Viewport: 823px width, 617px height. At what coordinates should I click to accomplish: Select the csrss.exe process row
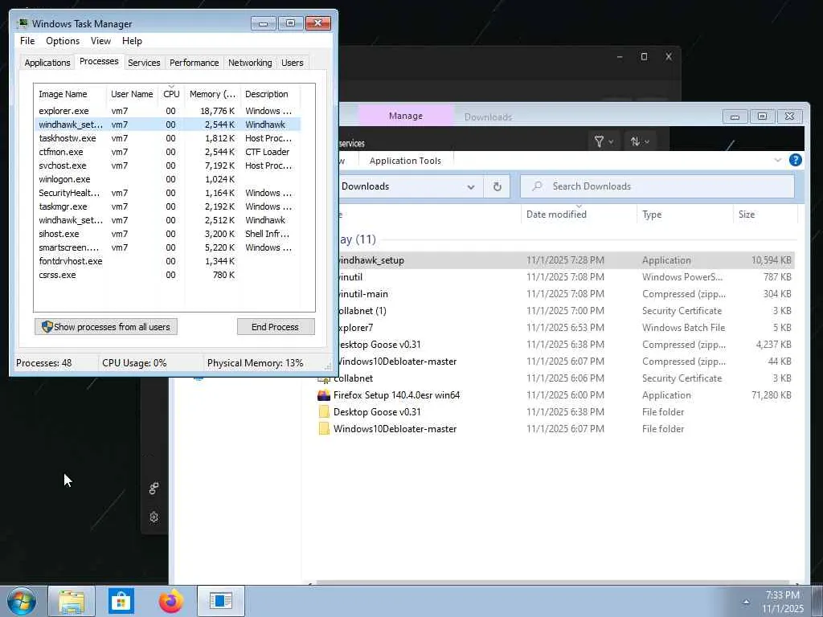167,275
